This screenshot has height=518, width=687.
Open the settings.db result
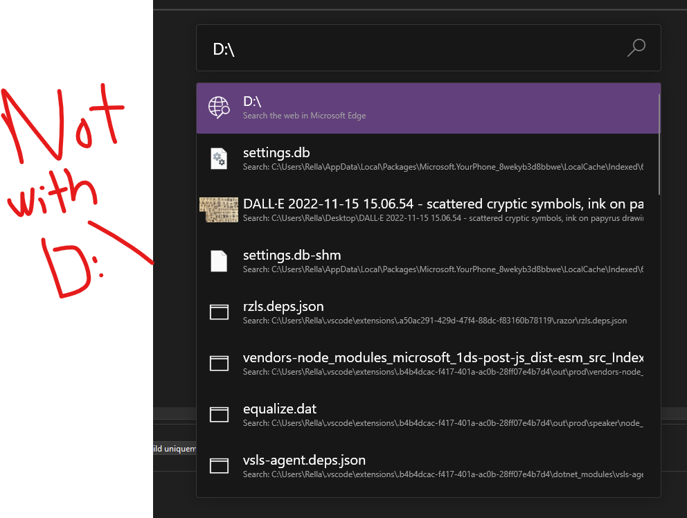pos(428,159)
